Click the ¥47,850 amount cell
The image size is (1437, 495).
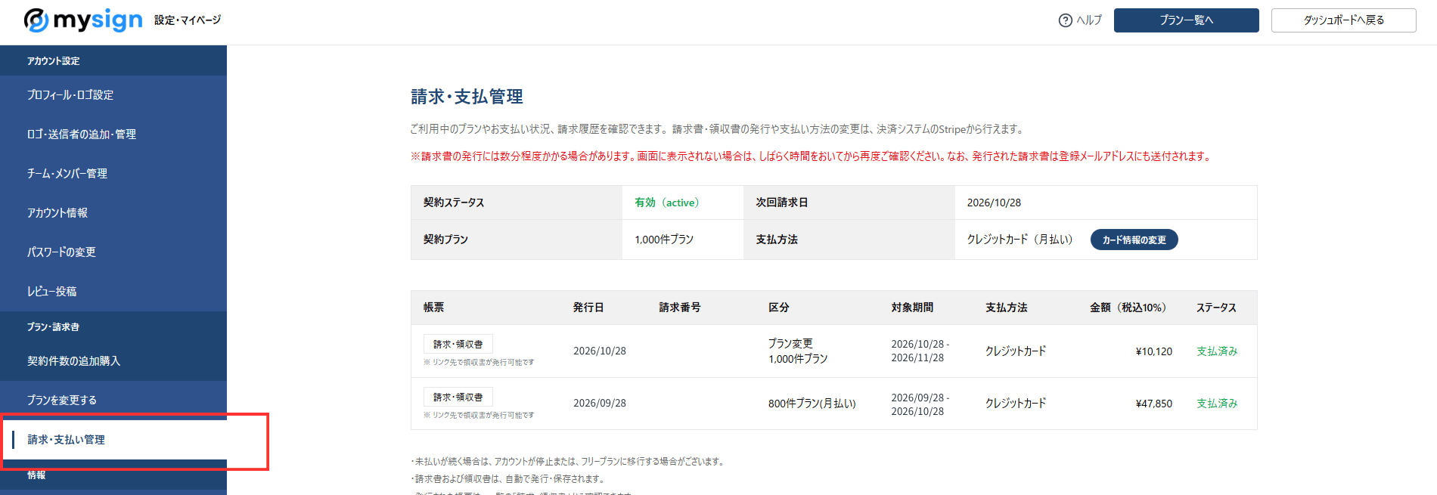[x=1153, y=404]
